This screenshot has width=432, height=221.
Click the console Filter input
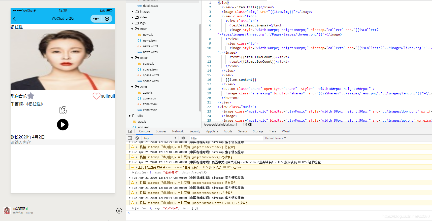(x=226, y=138)
